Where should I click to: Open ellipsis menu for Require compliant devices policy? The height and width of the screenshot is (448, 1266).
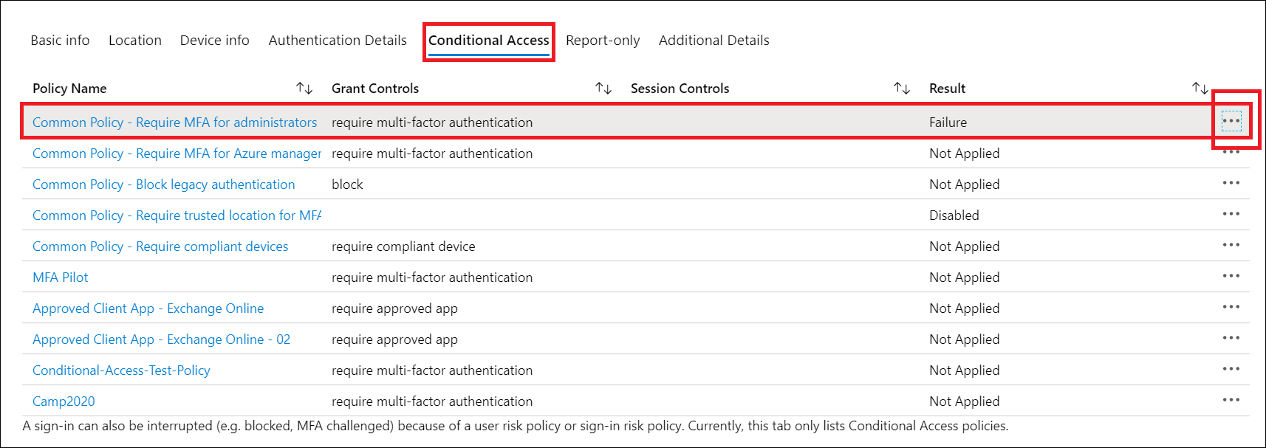1231,244
